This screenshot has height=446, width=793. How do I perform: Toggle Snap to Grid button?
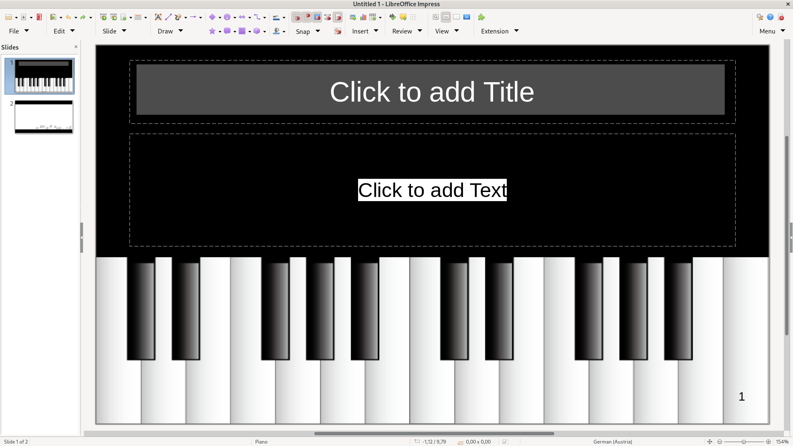click(297, 17)
